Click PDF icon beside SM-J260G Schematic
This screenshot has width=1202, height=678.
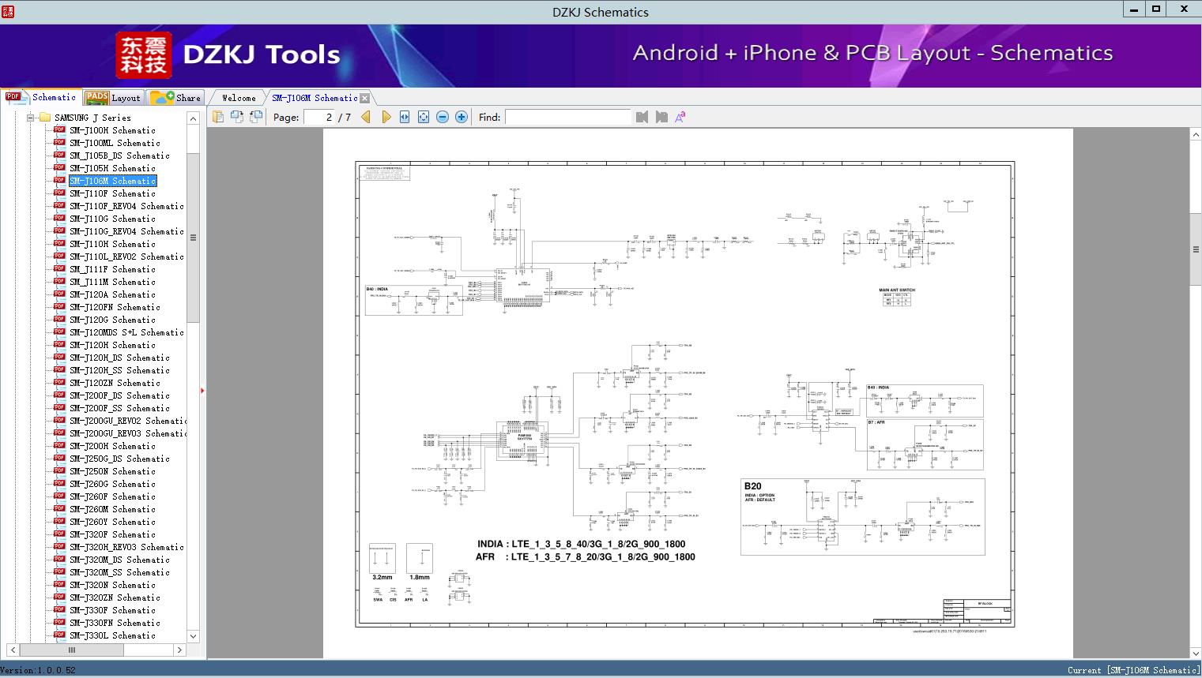pos(59,483)
